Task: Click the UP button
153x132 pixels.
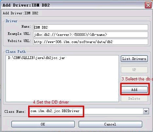Action: click(x=134, y=70)
